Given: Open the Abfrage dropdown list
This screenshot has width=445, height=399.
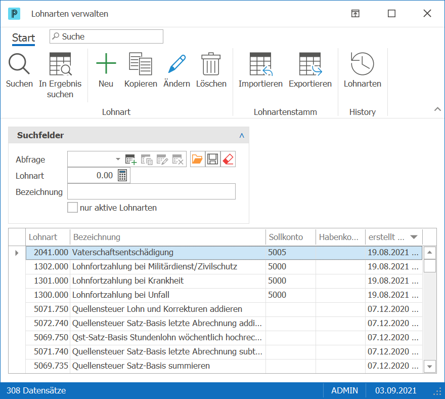Looking at the screenshot, I should [118, 159].
